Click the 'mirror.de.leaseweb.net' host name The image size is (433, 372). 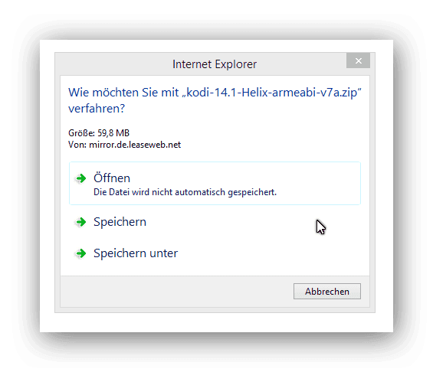(x=135, y=145)
